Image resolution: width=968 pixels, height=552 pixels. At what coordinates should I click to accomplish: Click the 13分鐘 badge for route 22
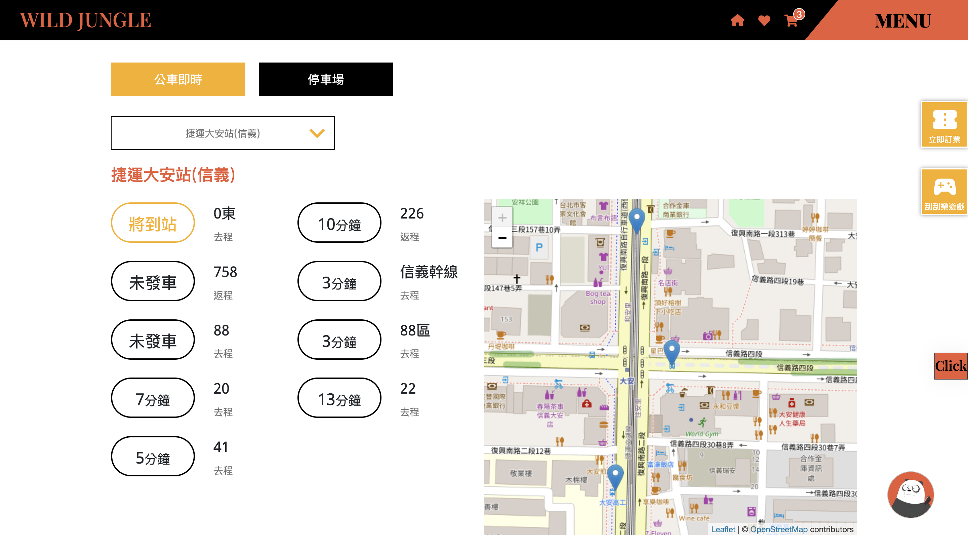pos(339,398)
